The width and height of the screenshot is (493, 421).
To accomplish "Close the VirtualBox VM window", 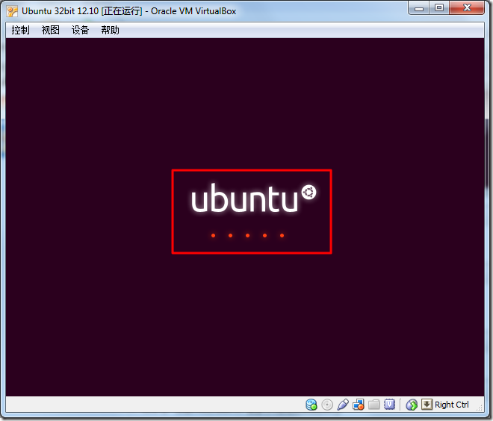I will [467, 8].
